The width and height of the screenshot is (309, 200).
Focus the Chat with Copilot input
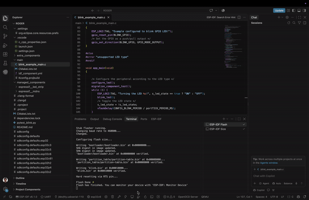coord(278,176)
